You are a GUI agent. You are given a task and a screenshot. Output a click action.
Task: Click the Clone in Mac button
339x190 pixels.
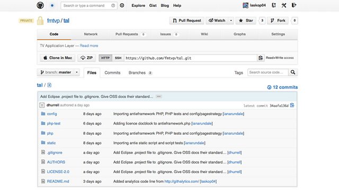pos(58,58)
